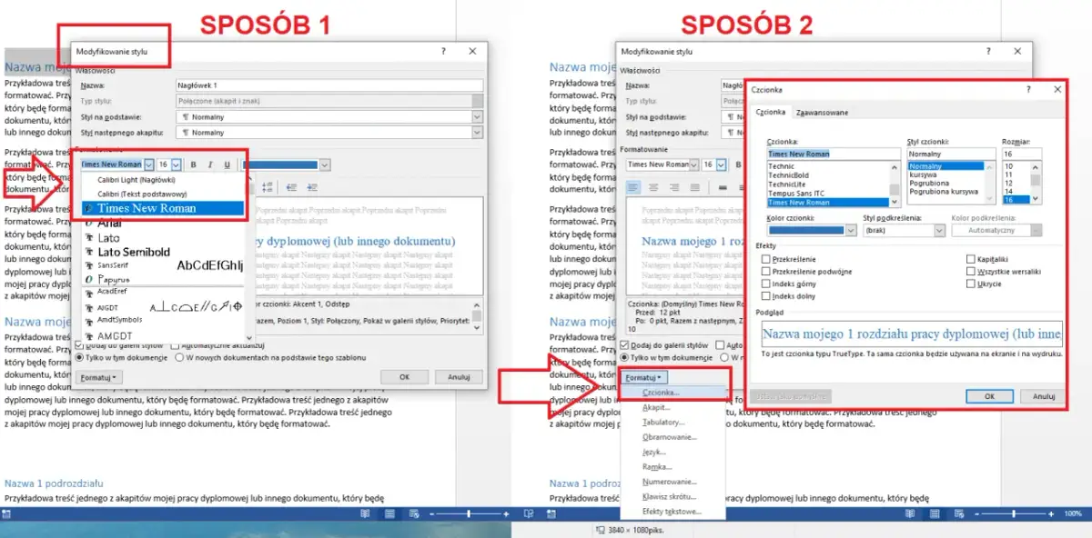This screenshot has height=538, width=1092.
Task: Click the Underline button in the left style dialog
Action: tap(227, 164)
